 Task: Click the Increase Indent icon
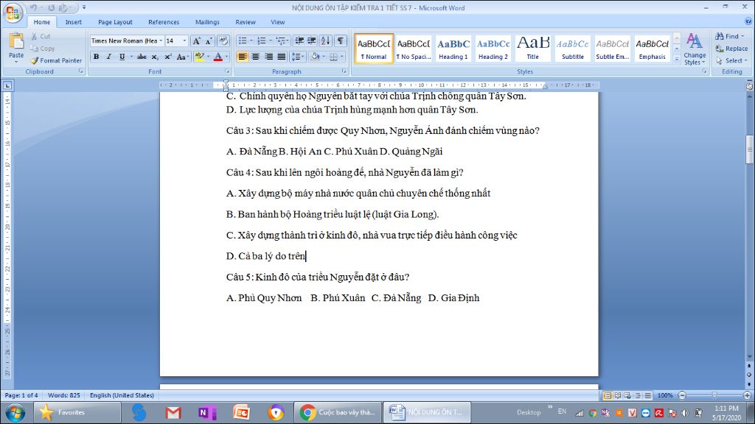pyautogui.click(x=312, y=41)
